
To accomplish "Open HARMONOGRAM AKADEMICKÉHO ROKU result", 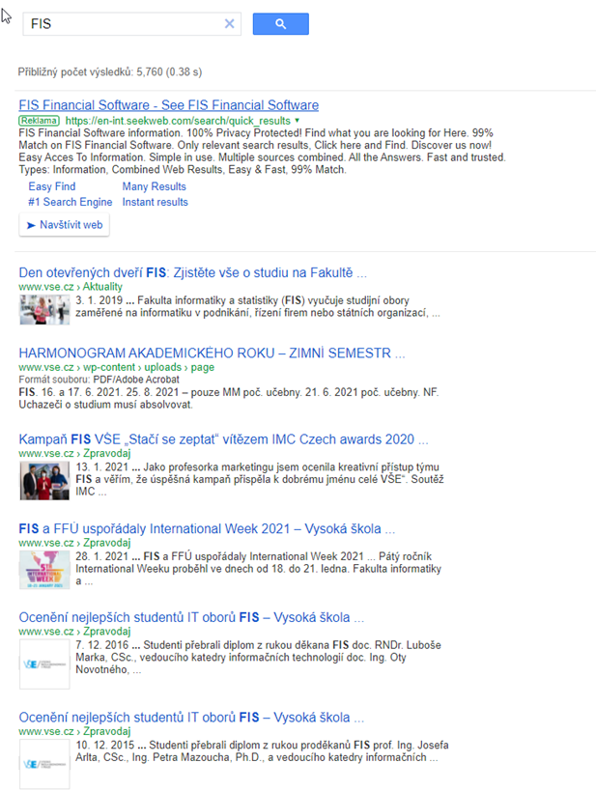I will [212, 353].
